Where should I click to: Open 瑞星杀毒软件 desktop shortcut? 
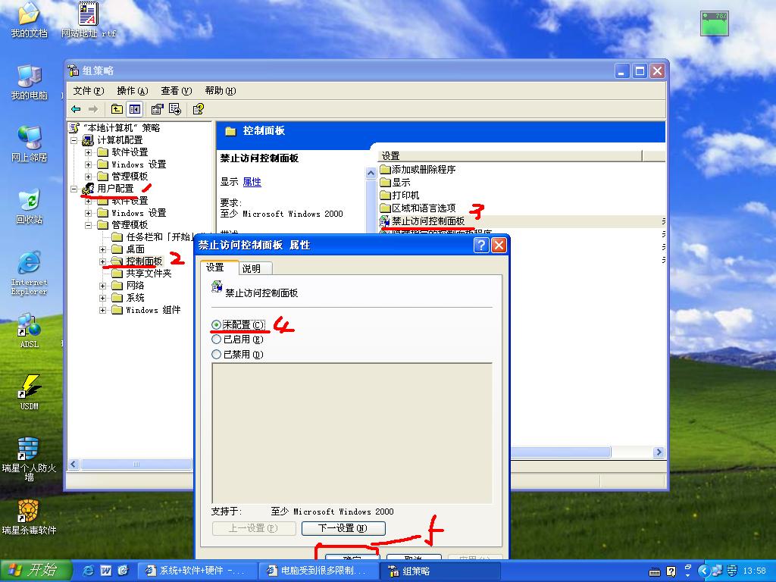30,518
